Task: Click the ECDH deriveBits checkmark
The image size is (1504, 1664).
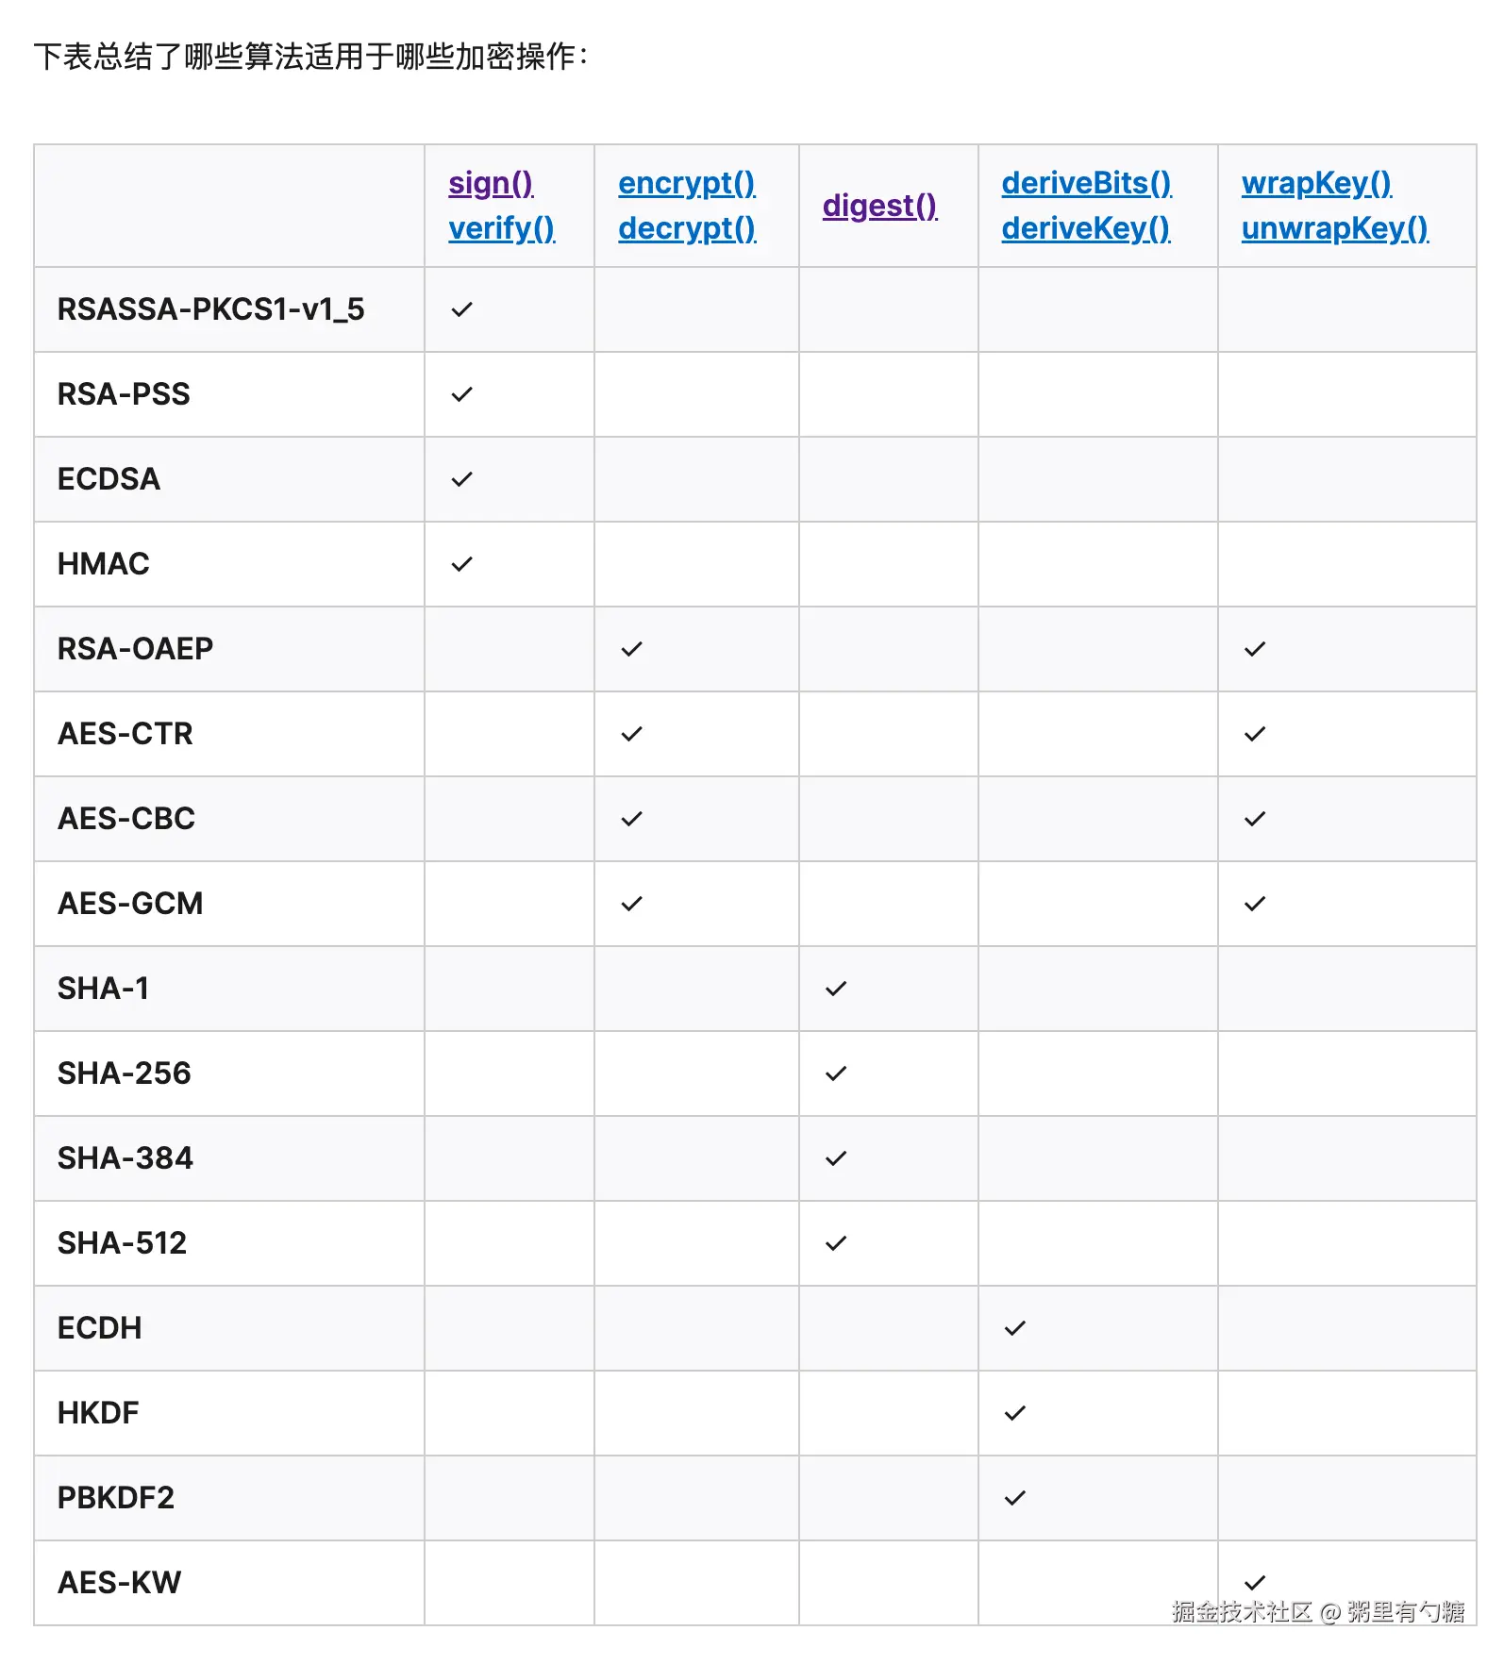Action: coord(1014,1328)
